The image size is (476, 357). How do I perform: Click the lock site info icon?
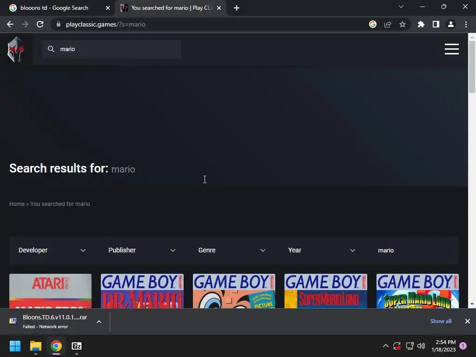click(59, 24)
